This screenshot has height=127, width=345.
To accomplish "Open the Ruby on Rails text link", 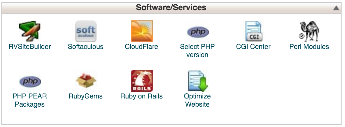I will pyautogui.click(x=141, y=96).
